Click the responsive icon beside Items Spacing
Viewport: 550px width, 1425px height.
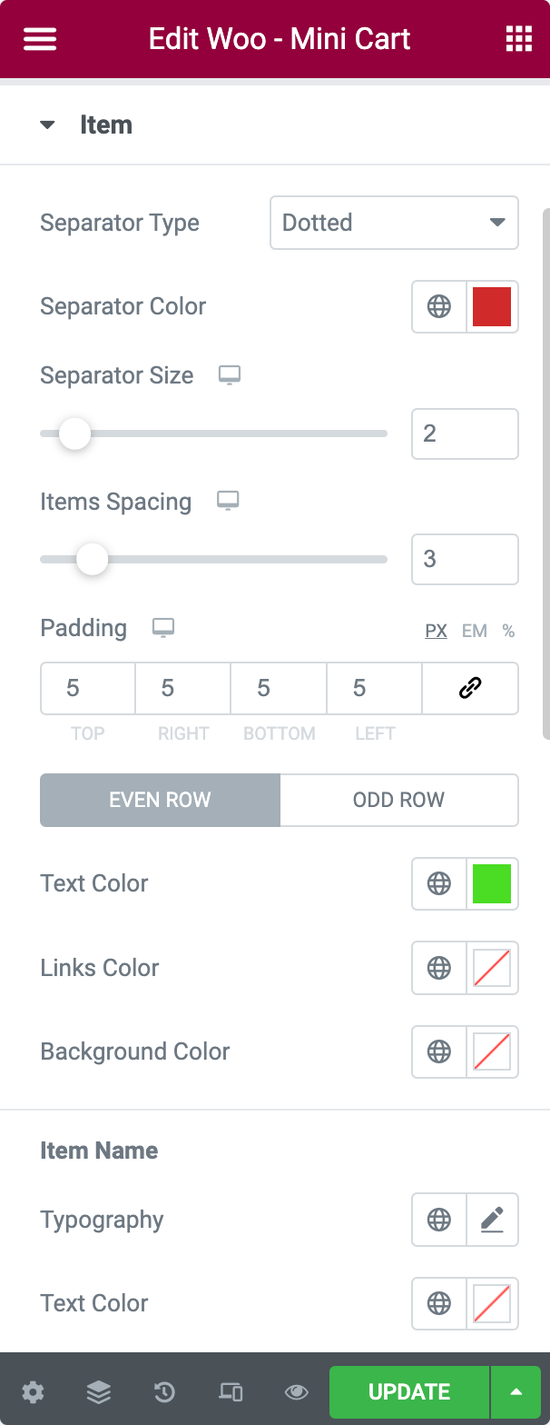point(228,500)
